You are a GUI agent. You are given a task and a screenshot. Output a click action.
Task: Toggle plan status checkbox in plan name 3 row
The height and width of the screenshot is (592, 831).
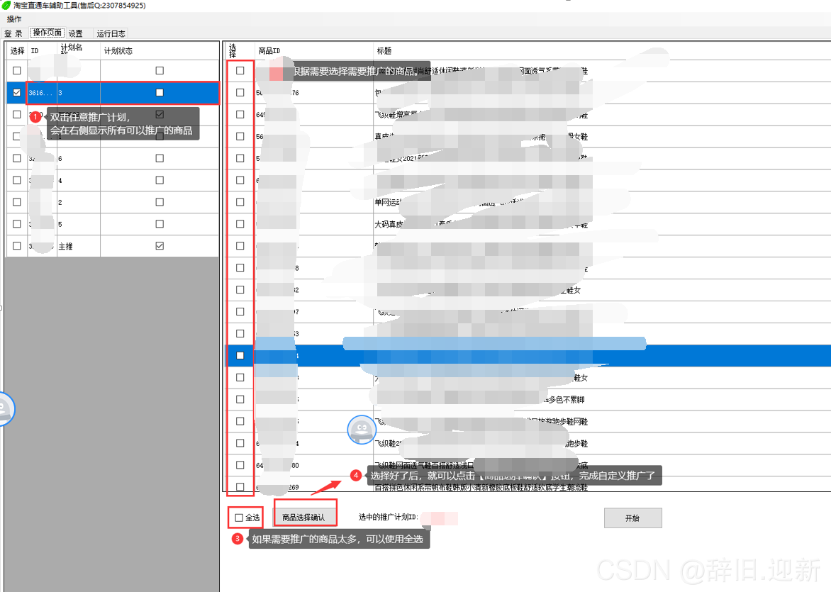tap(160, 93)
